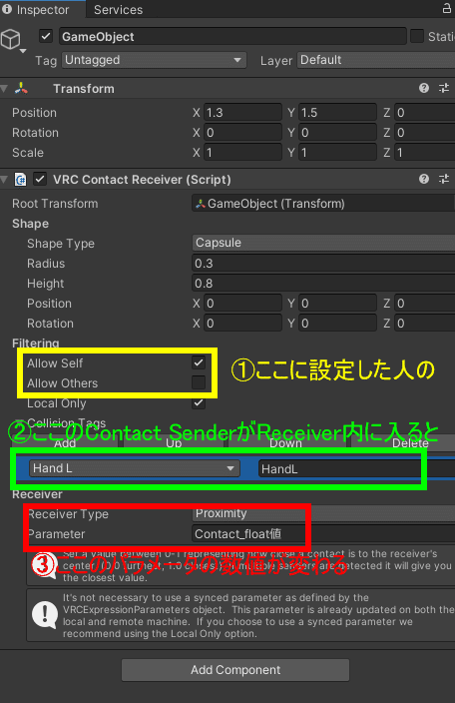The height and width of the screenshot is (703, 455).
Task: Click the inspector lock icon
Action: pos(446,8)
